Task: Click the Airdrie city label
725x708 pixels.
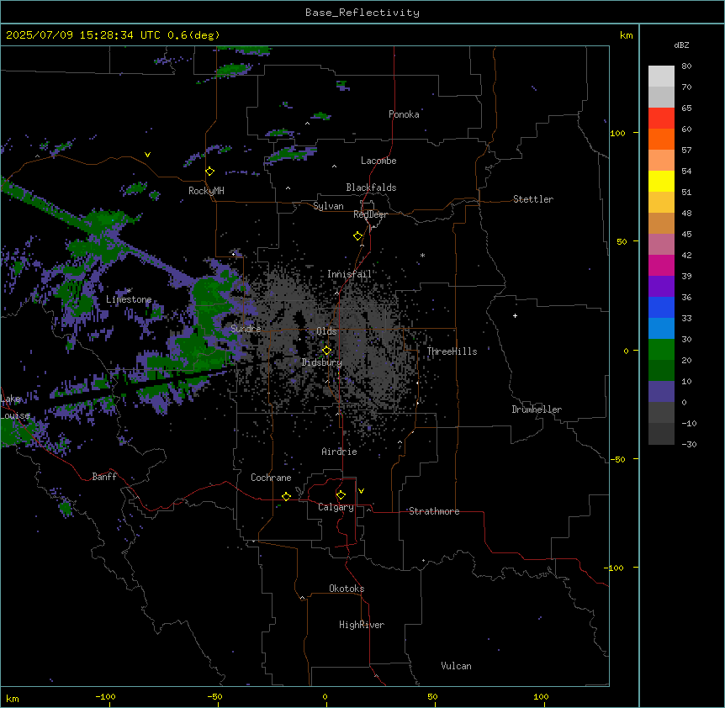Action: coord(340,452)
